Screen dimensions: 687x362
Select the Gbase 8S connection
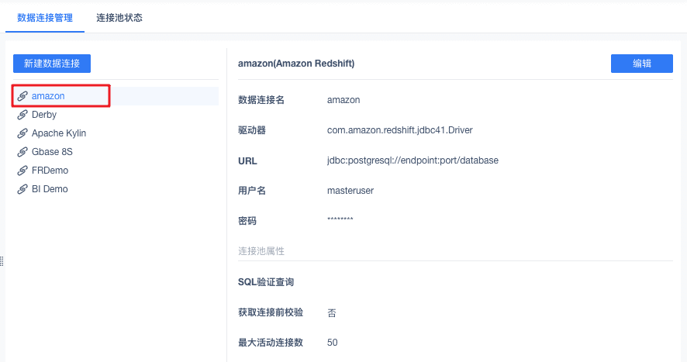coord(116,152)
